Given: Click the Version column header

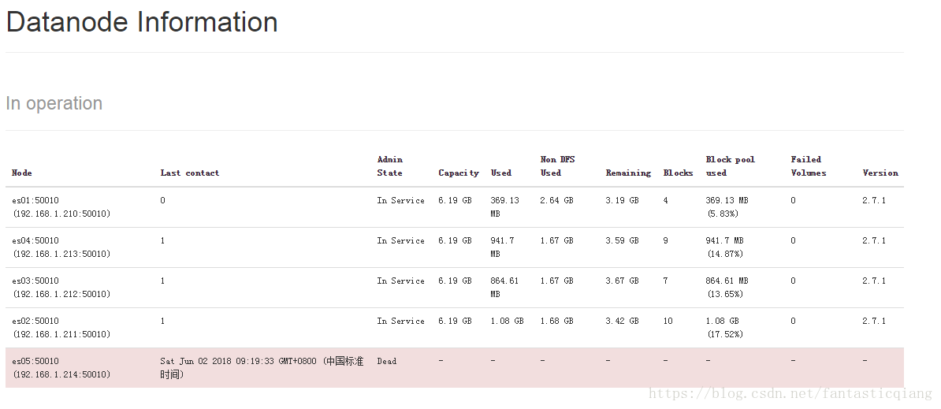Looking at the screenshot, I should click(880, 173).
